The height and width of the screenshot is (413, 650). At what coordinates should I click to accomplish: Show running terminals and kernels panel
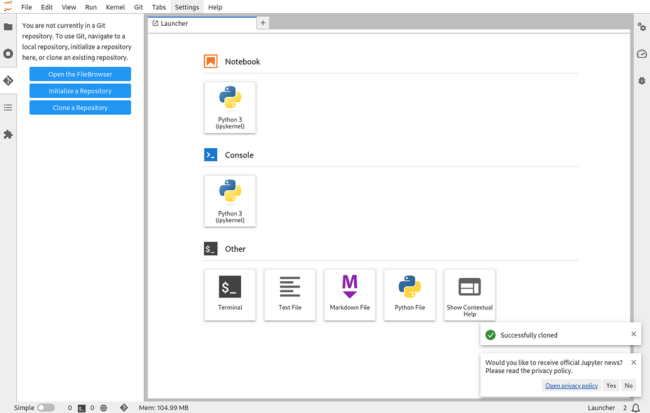coord(8,53)
